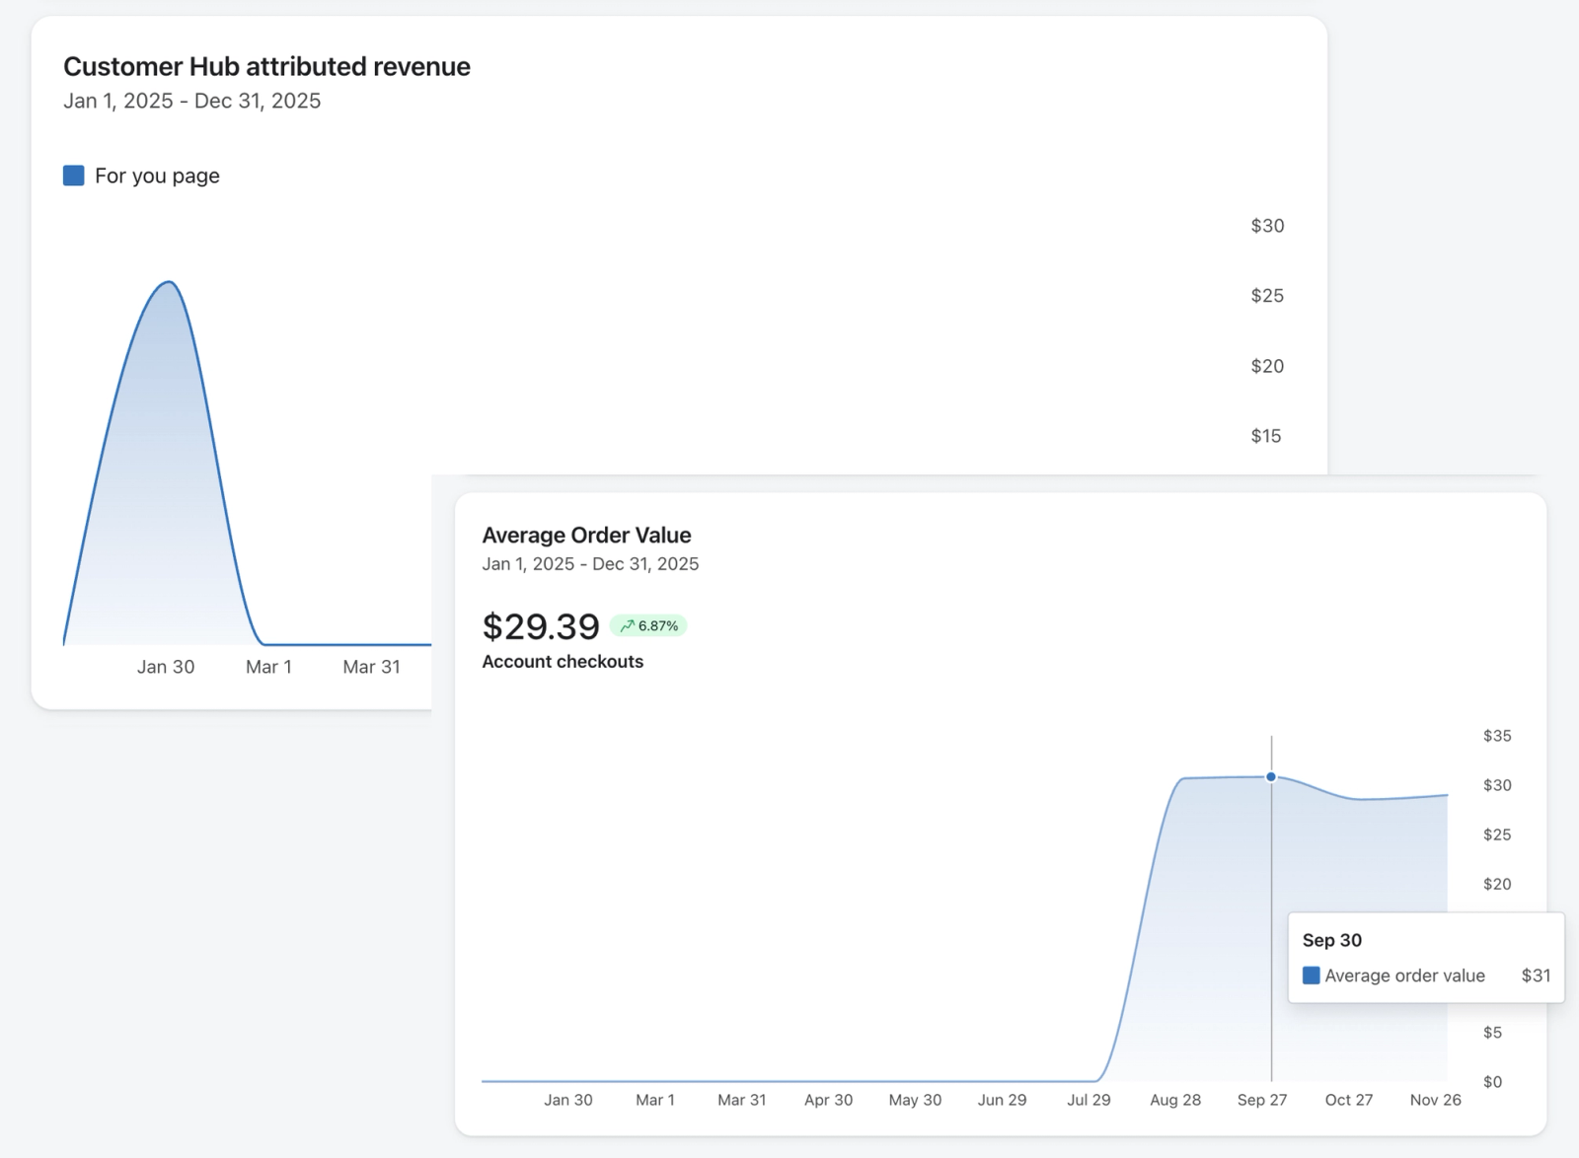Click the Sep 27 label on the order value chart
Viewport: 1579px width, 1158px height.
pyautogui.click(x=1262, y=1100)
